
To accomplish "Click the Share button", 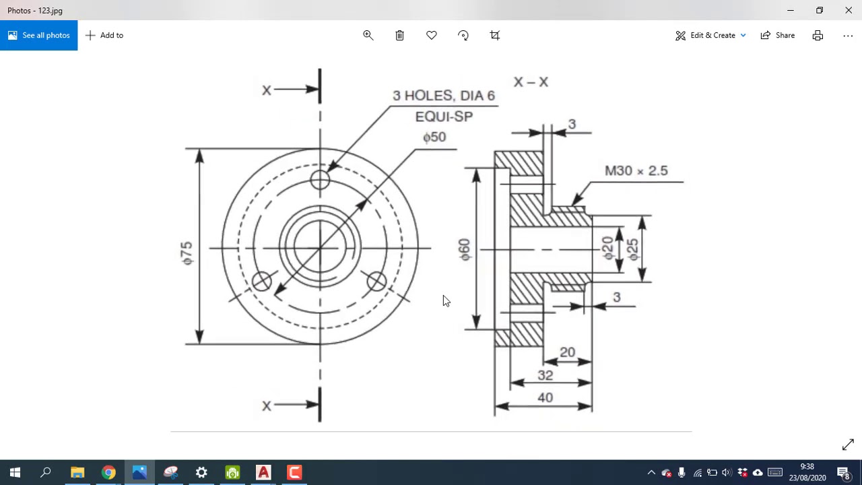I will (x=778, y=35).
